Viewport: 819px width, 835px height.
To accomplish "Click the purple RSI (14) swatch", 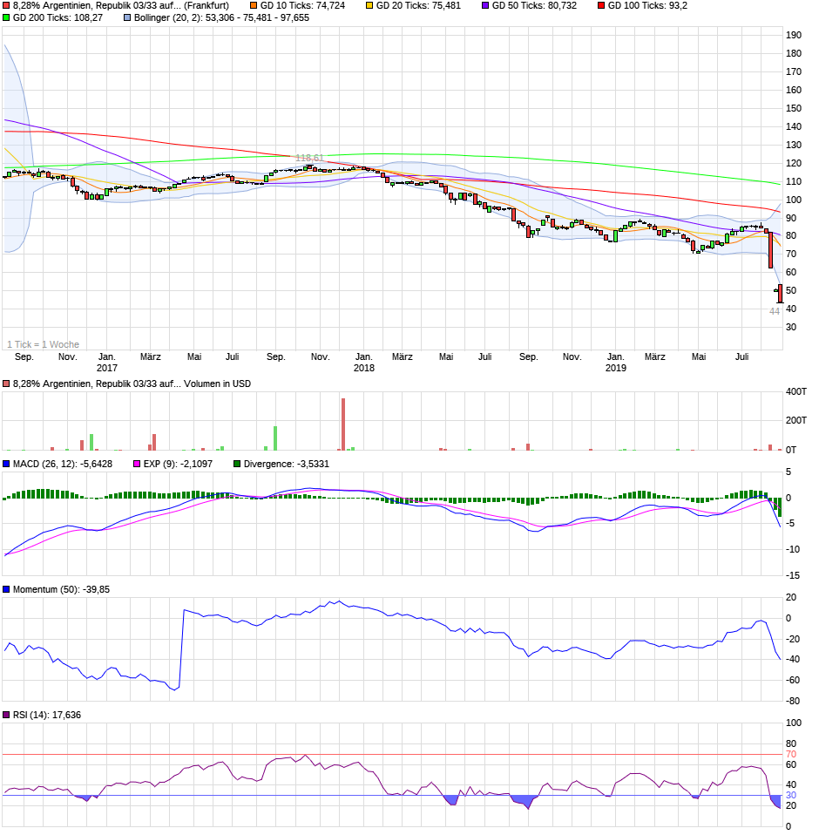I will click(x=6, y=716).
